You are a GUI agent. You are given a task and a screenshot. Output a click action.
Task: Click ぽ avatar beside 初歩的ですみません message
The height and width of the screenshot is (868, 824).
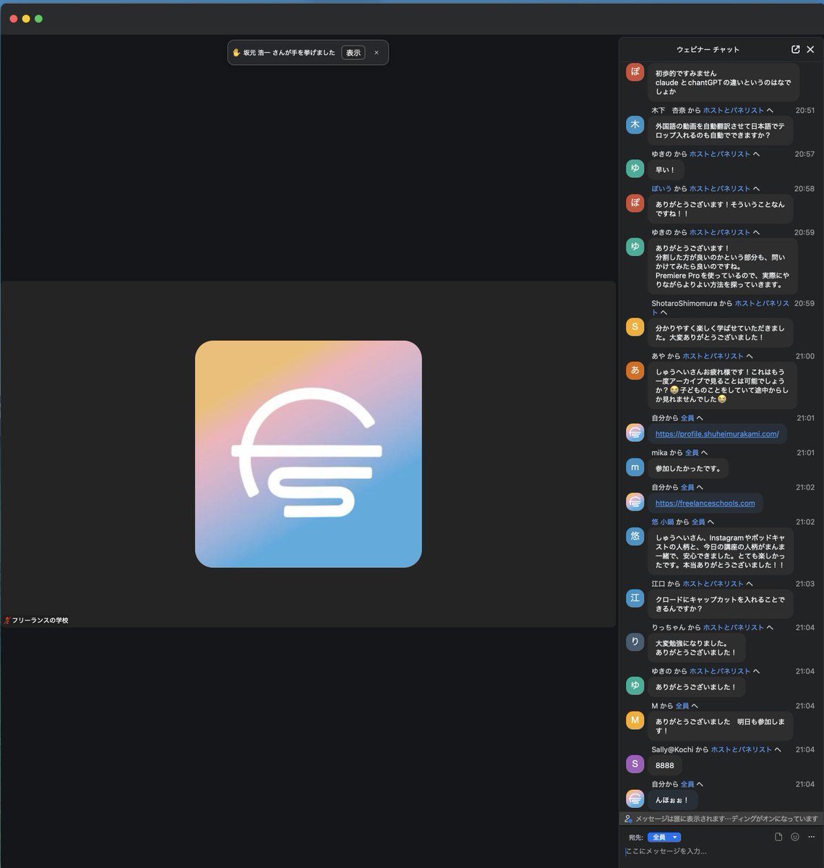point(635,72)
